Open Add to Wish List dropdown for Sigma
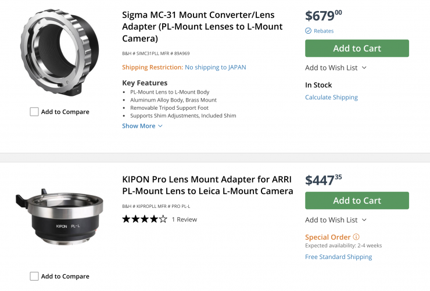430x291 pixels. 336,67
